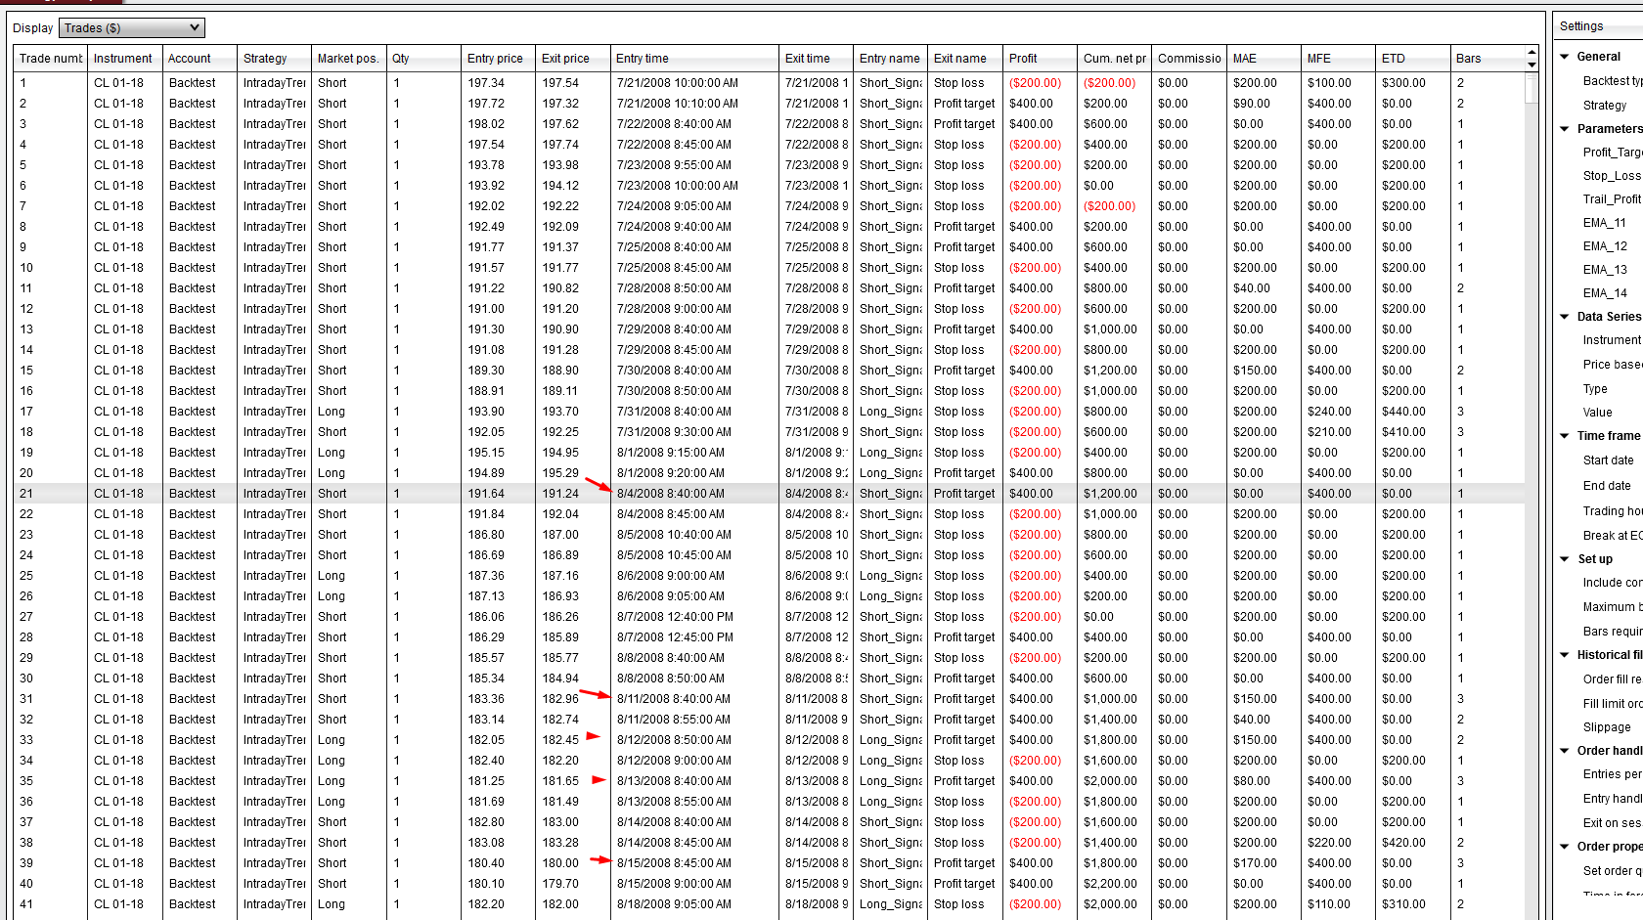Sort by Market pos. column header

point(349,59)
